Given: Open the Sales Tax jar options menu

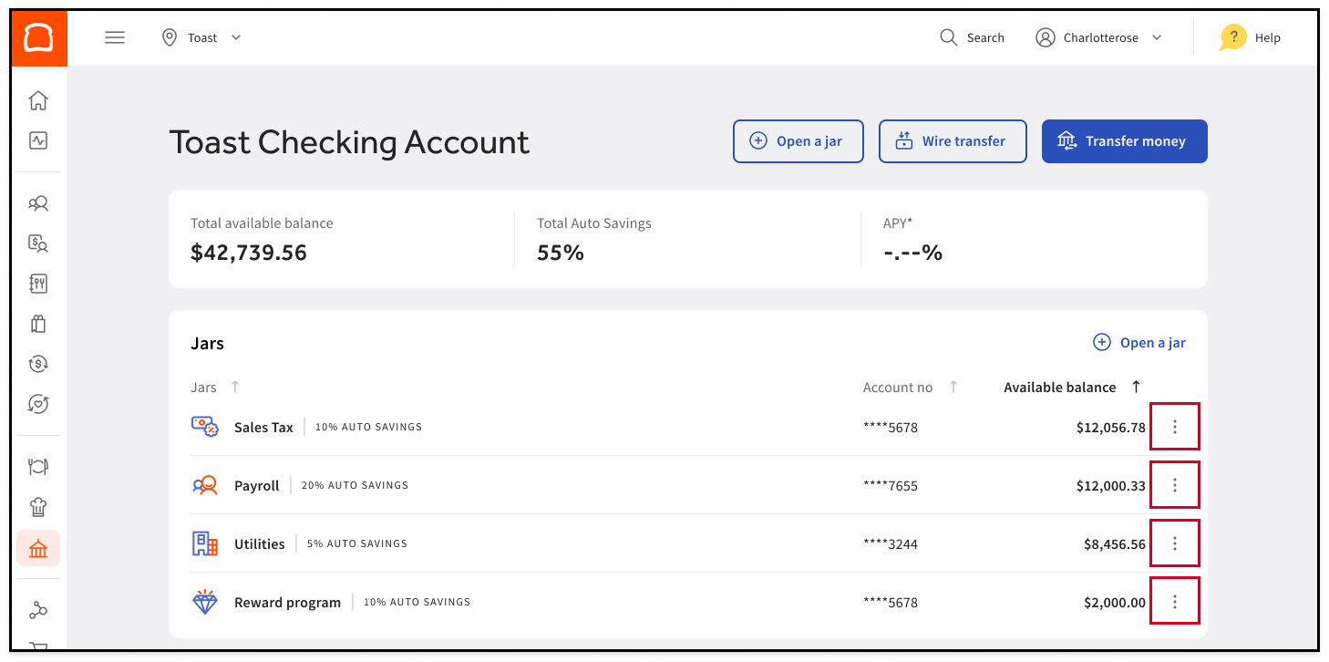Looking at the screenshot, I should tap(1174, 427).
